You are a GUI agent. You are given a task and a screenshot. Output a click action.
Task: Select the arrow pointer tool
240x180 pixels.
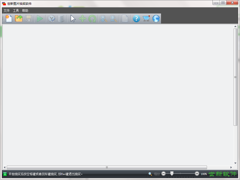click(73, 19)
